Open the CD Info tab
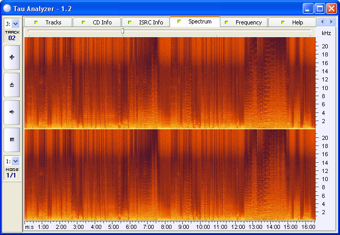Image resolution: width=340 pixels, height=235 pixels. 97,22
